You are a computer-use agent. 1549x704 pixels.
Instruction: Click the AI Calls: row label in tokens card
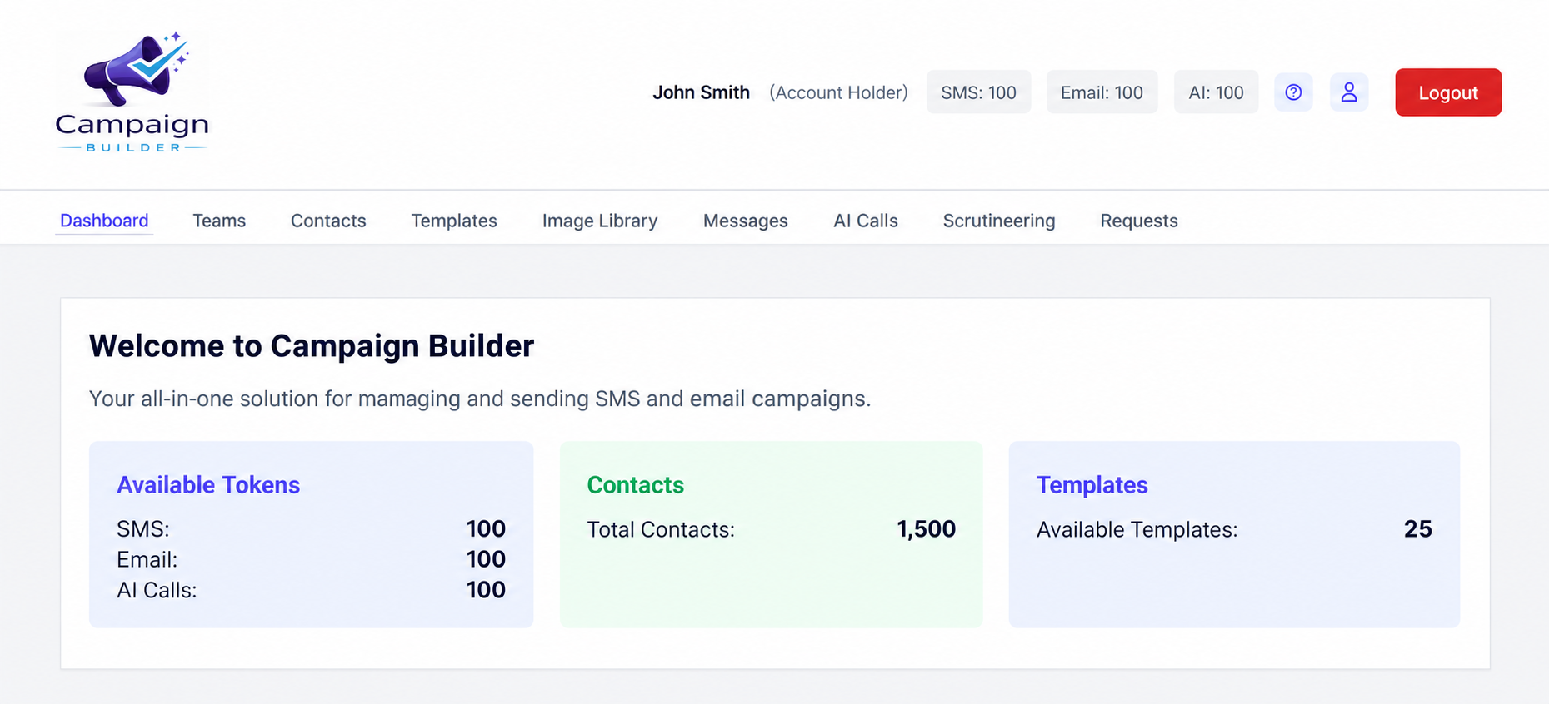(x=157, y=590)
